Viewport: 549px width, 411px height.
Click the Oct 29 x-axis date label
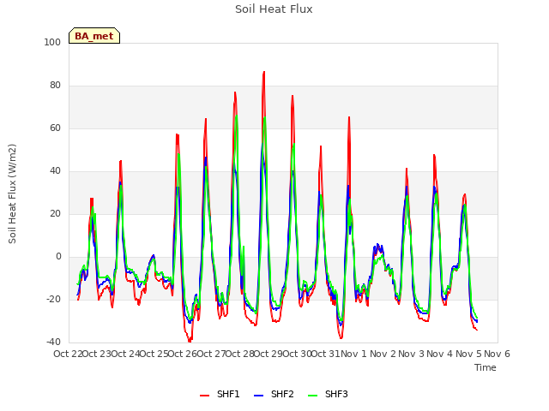pyautogui.click(x=268, y=354)
